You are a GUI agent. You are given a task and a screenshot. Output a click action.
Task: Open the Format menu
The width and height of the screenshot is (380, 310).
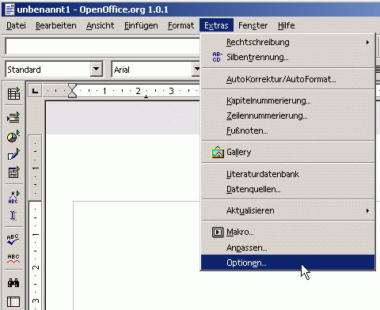(x=180, y=25)
